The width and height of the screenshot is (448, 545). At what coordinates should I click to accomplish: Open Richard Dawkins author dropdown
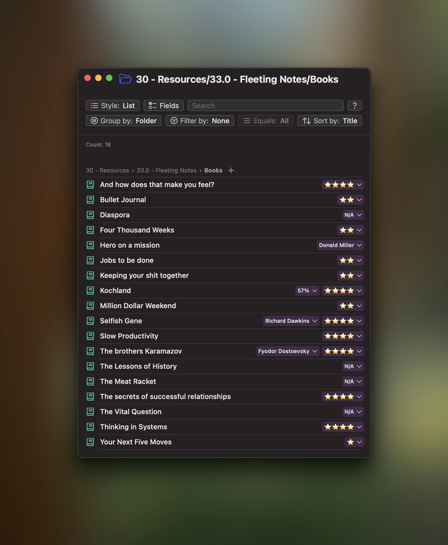[291, 321]
